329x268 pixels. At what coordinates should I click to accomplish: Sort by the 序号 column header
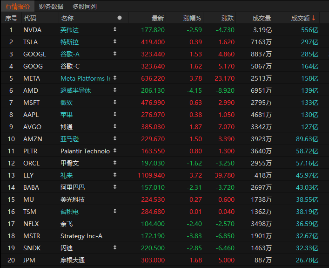tap(11, 18)
